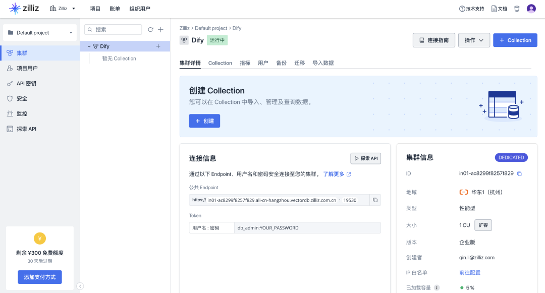This screenshot has height=293, width=545.
Task: Collapse the Dify cluster tree node
Action: [x=89, y=45]
